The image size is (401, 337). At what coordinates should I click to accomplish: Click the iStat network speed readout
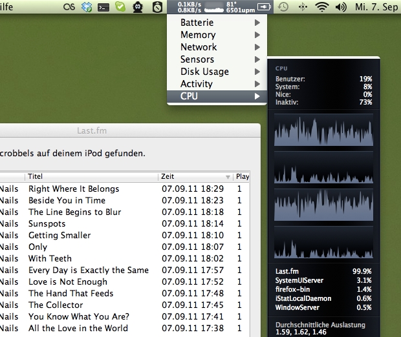point(190,7)
